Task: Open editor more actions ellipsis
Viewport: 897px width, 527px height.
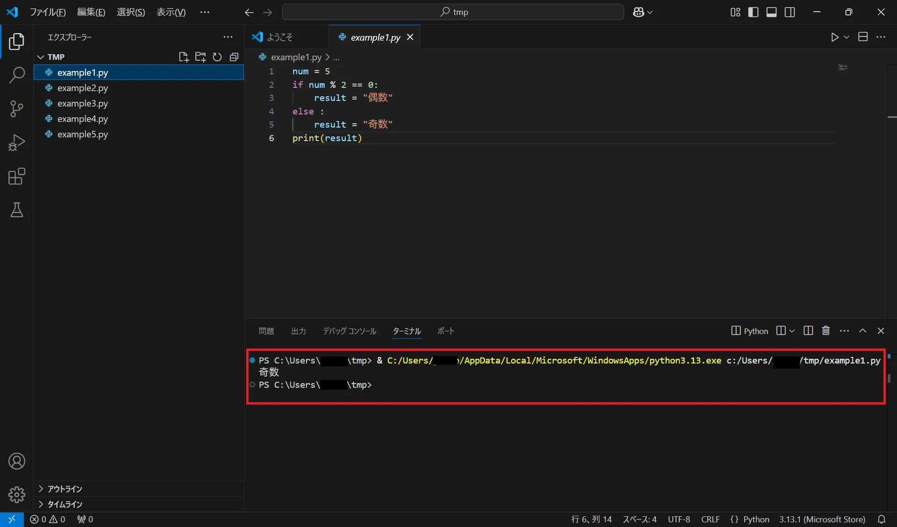Action: [881, 37]
